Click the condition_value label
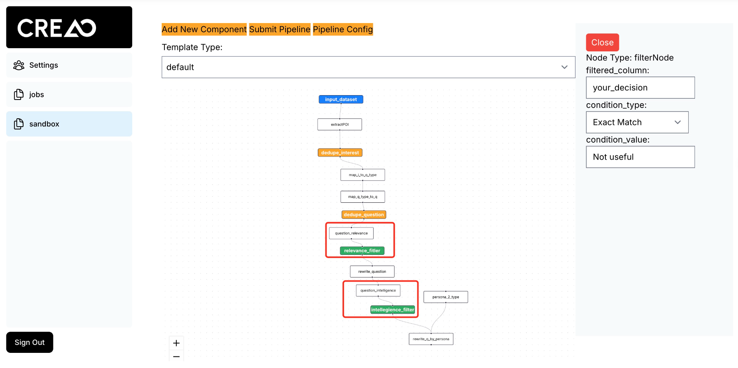The image size is (738, 368). click(x=618, y=140)
